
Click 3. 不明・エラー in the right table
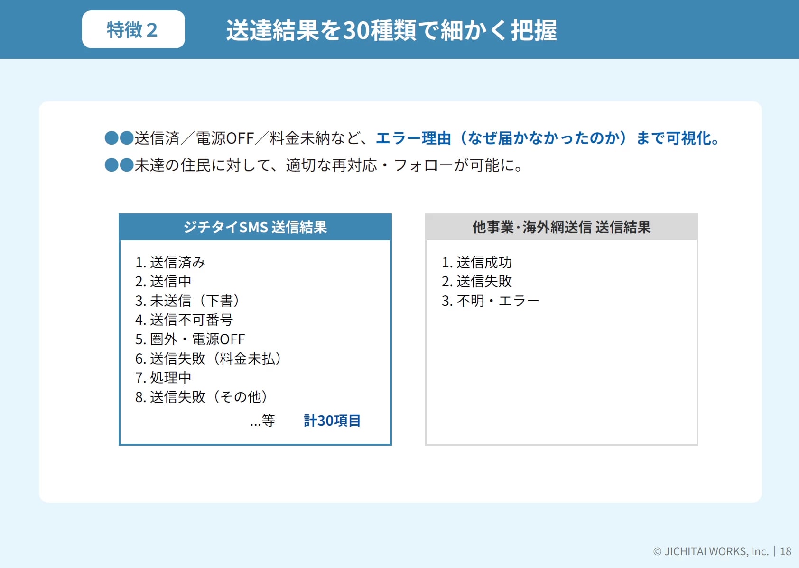pos(490,301)
